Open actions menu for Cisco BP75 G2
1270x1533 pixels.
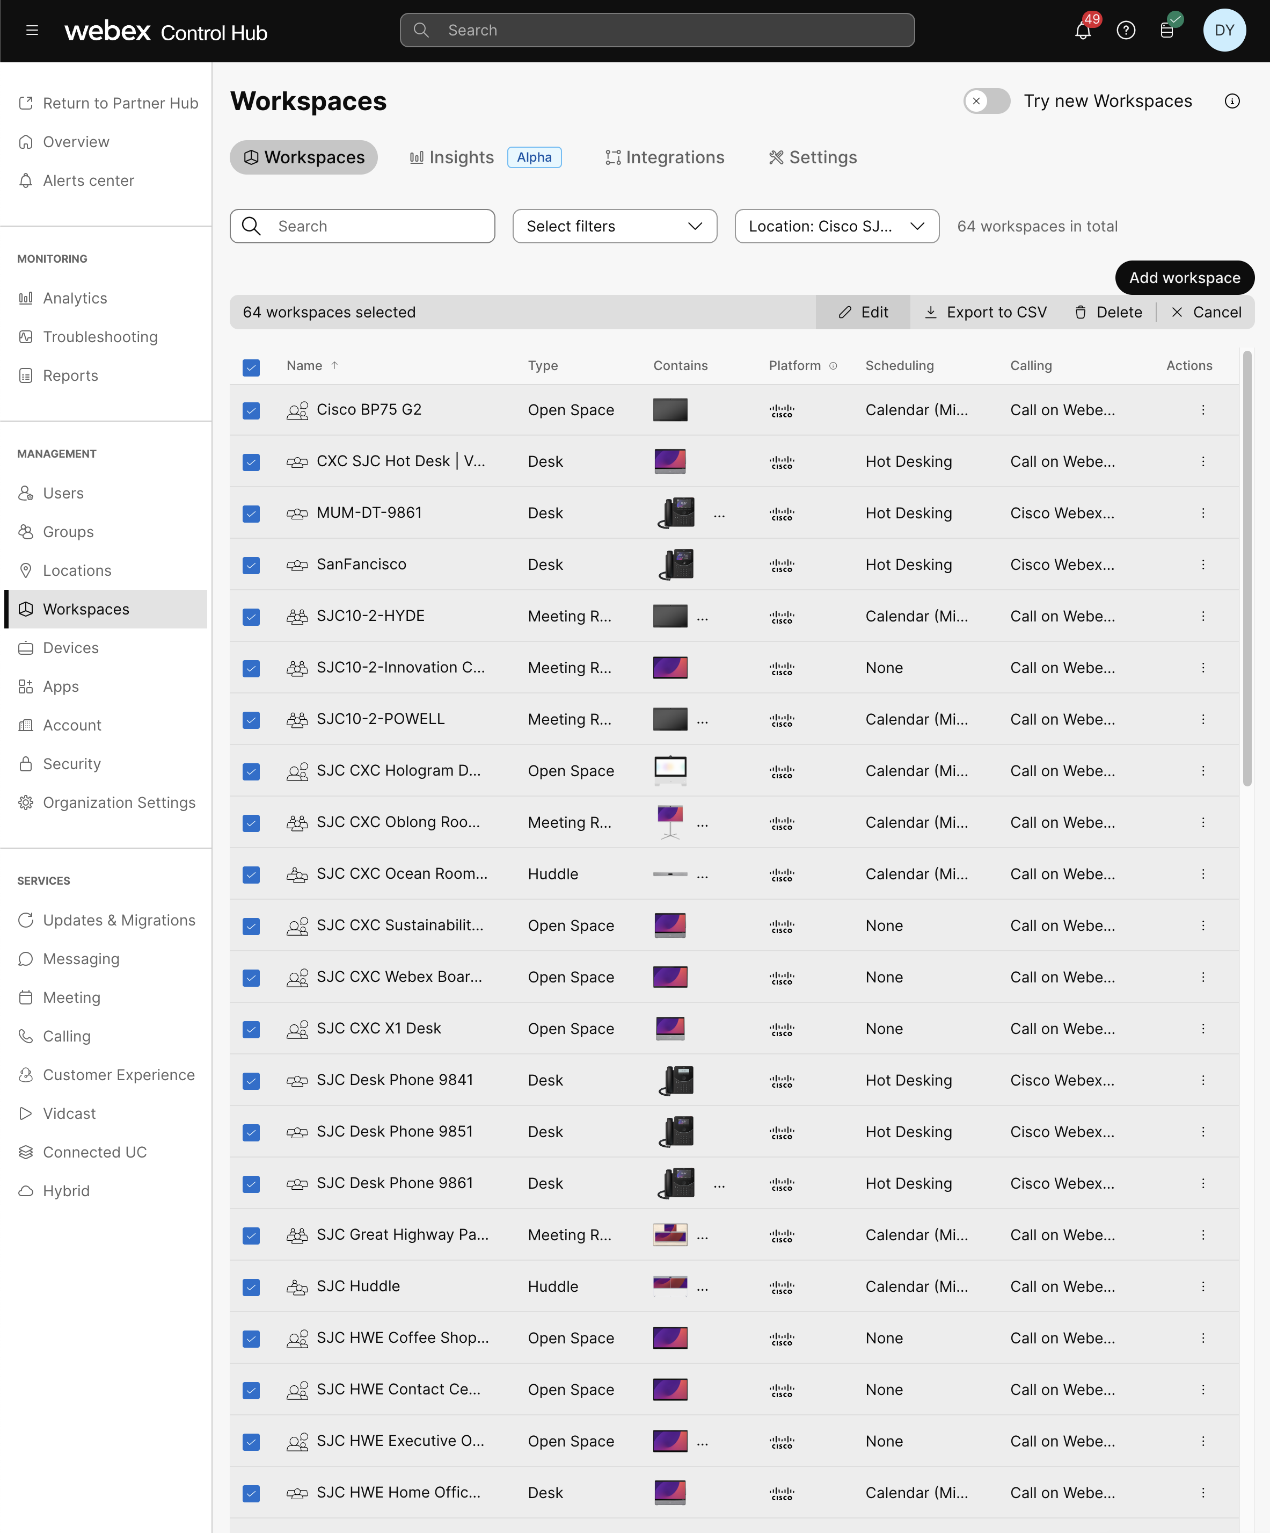point(1203,409)
